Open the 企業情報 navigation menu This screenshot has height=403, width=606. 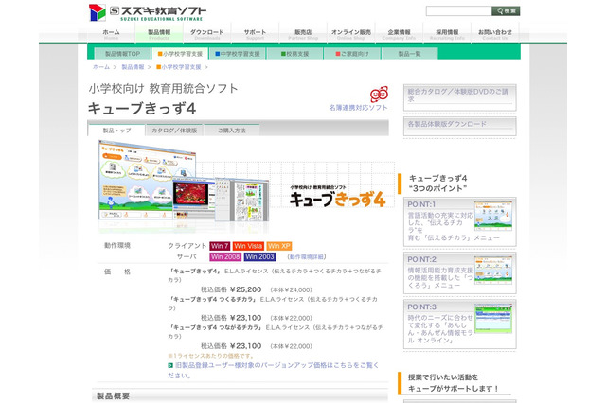(x=399, y=34)
